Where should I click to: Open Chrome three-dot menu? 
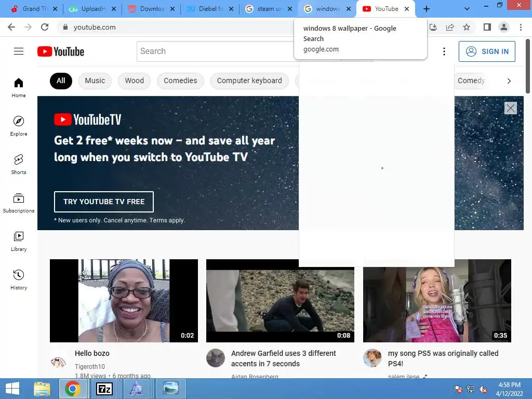pos(521,27)
